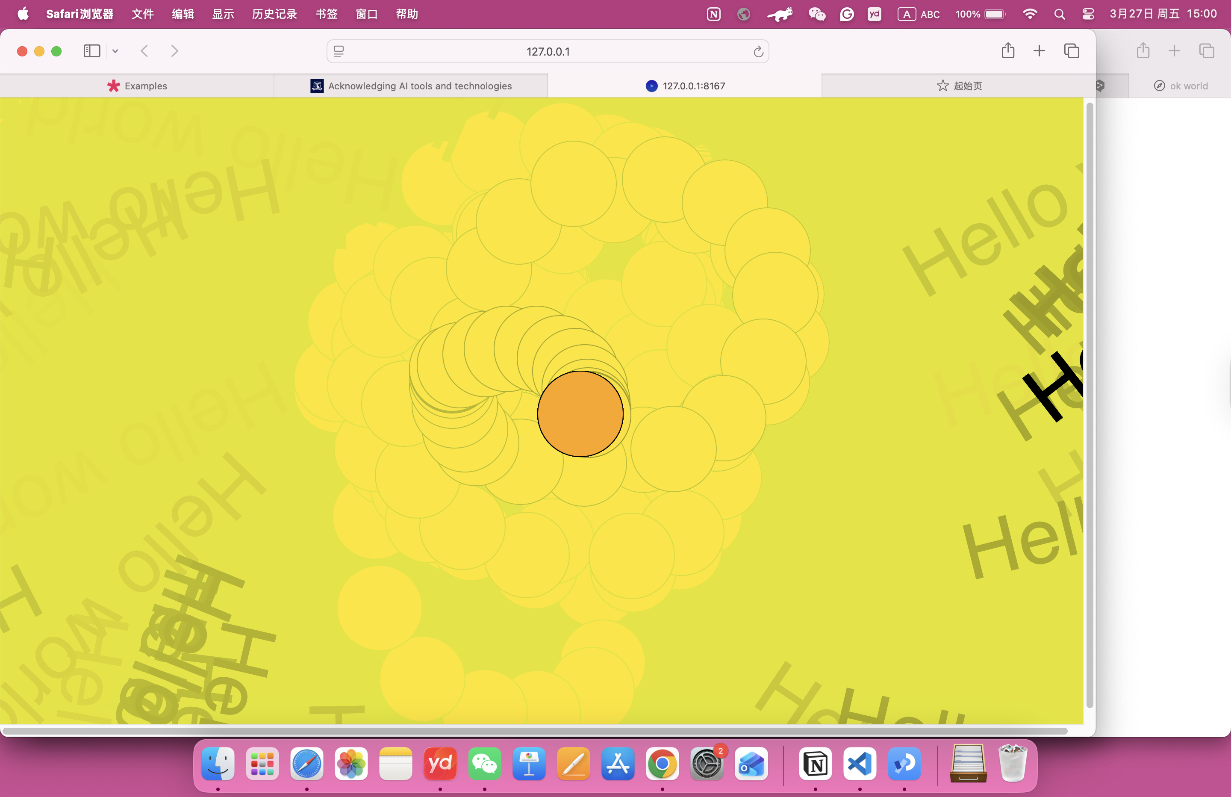Open the ABC input source menu
This screenshot has width=1231, height=797.
coord(919,14)
